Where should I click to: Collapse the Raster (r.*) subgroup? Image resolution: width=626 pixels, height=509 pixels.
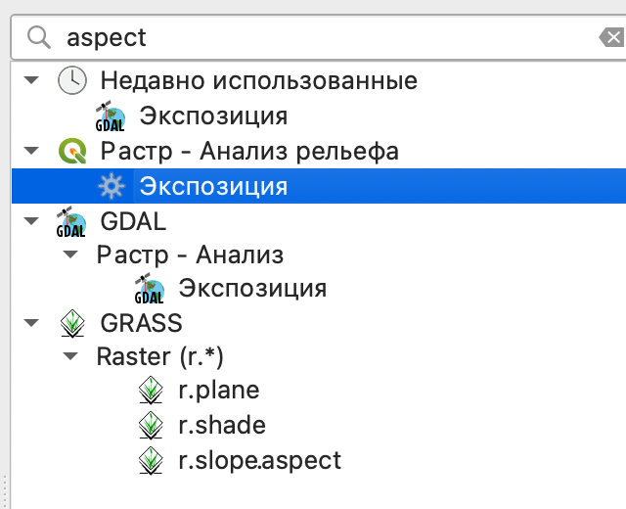pyautogui.click(x=69, y=357)
